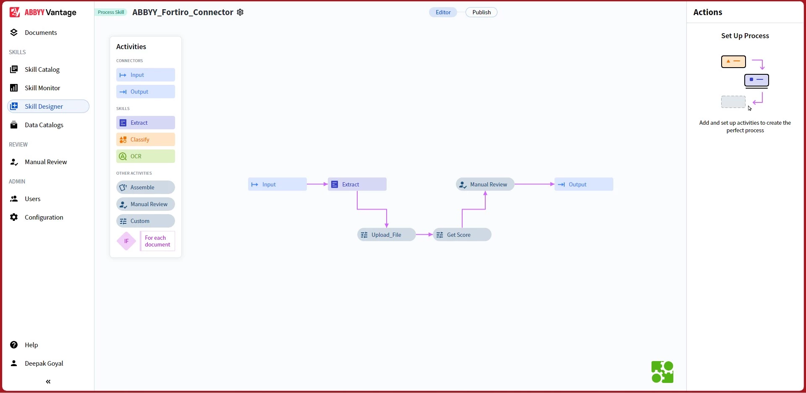Click the user avatar icon beside Deepak Goyal
The width and height of the screenshot is (806, 393).
pos(14,364)
